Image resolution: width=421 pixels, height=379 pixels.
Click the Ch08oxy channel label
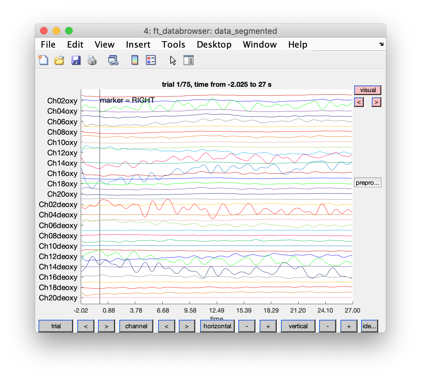click(62, 132)
